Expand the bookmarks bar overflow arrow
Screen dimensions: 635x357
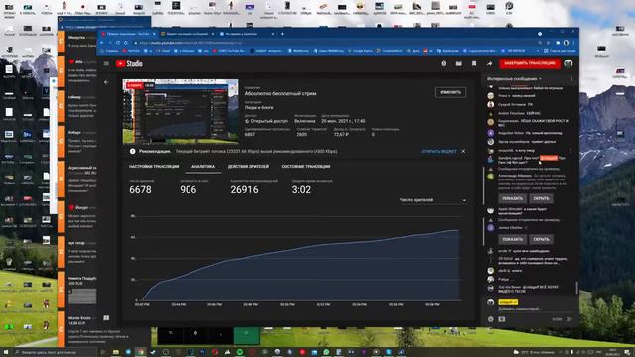point(538,51)
